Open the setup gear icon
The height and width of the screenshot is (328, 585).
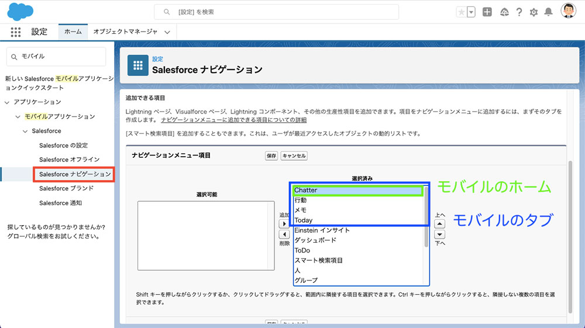click(x=534, y=12)
